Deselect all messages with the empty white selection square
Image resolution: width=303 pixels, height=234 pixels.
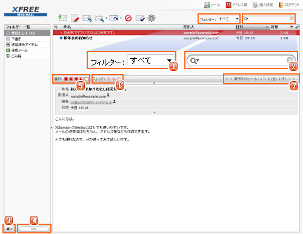tap(87, 79)
